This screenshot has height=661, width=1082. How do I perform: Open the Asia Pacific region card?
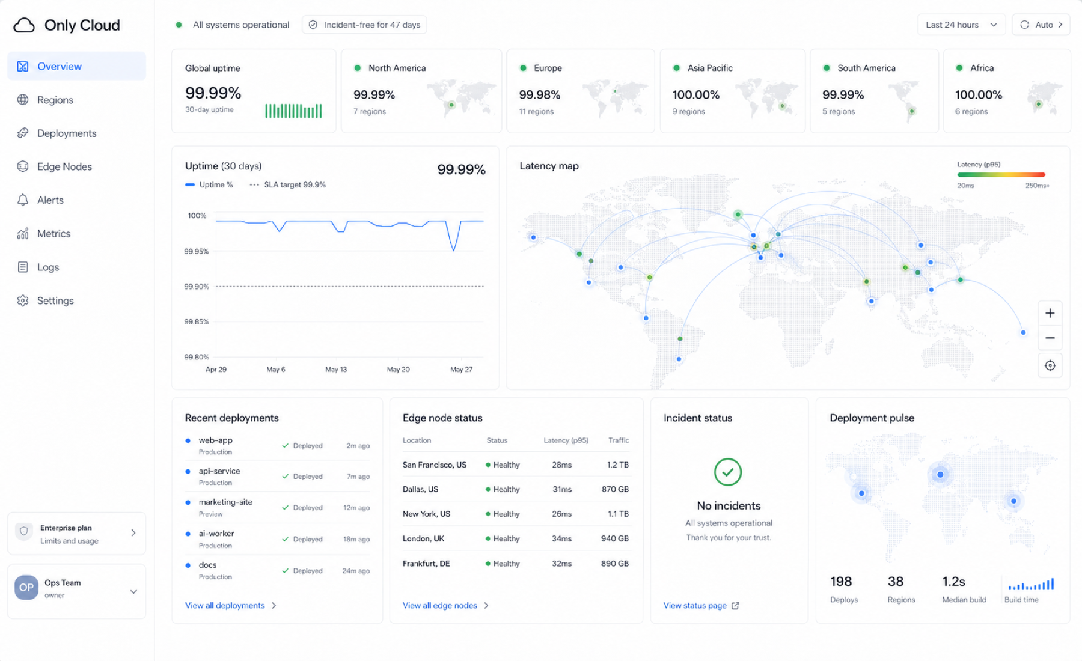coord(733,91)
